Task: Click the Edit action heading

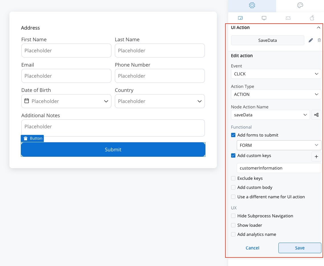Action: [242, 56]
